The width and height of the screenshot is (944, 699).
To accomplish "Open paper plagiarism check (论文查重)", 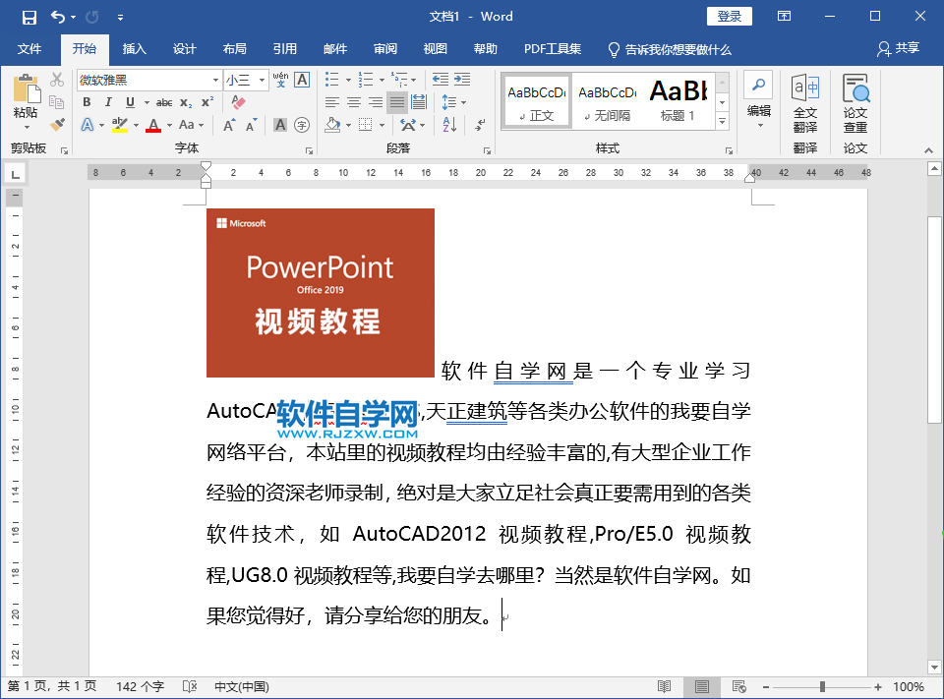I will pos(855,103).
